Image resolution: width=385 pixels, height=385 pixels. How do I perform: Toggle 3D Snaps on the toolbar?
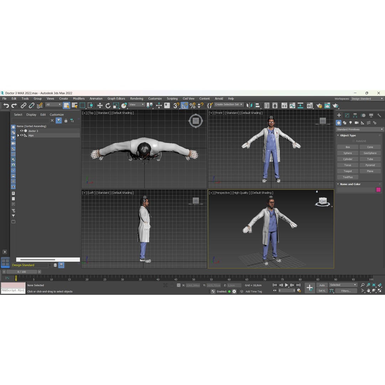176,106
